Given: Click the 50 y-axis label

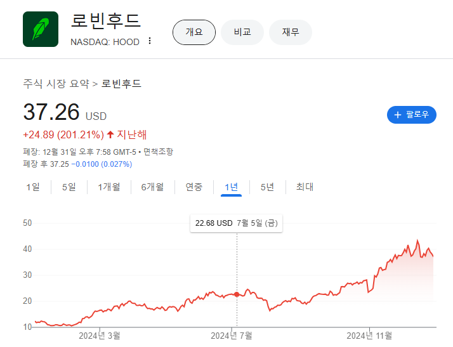Looking at the screenshot, I should tap(27, 223).
